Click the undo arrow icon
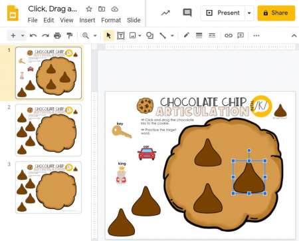This screenshot has height=241, width=299. (33, 35)
